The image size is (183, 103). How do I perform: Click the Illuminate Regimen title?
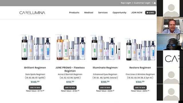105,68
